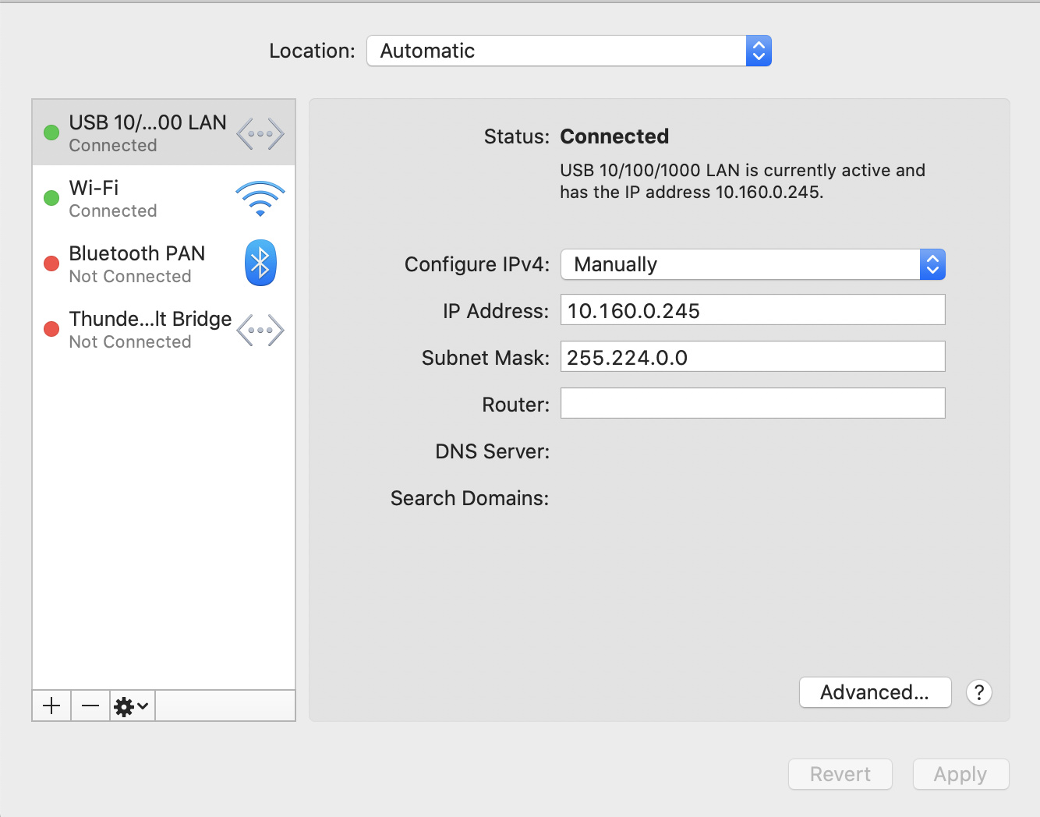Open the help question mark icon

click(979, 692)
